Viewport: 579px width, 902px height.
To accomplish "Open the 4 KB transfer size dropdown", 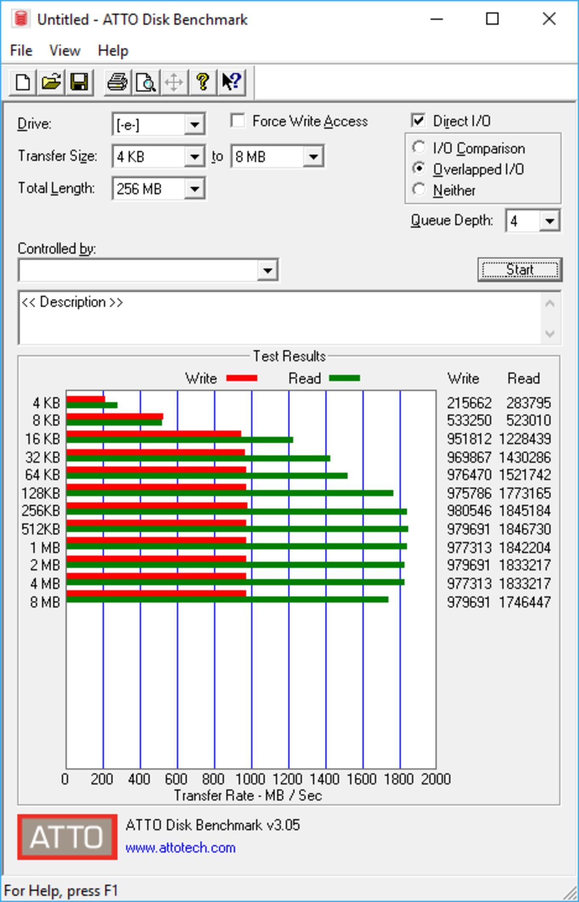I will [195, 156].
